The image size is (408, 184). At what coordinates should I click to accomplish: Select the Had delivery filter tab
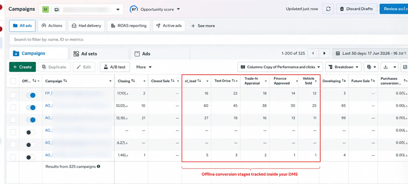(86, 26)
